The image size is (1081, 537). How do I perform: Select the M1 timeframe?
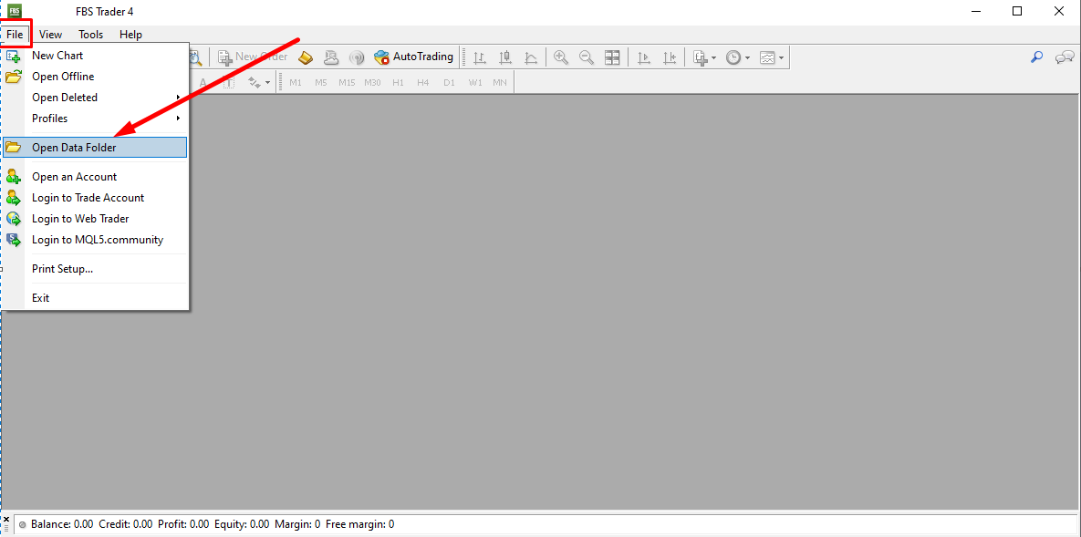click(296, 83)
